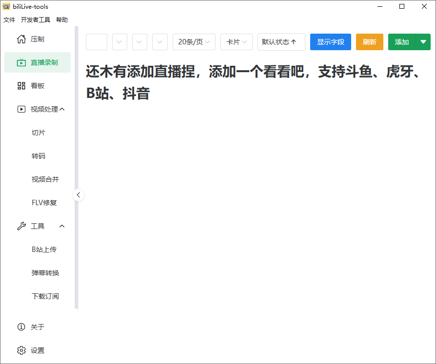The height and width of the screenshot is (364, 436).
Task: Click the 显示字段 button
Action: coord(330,42)
